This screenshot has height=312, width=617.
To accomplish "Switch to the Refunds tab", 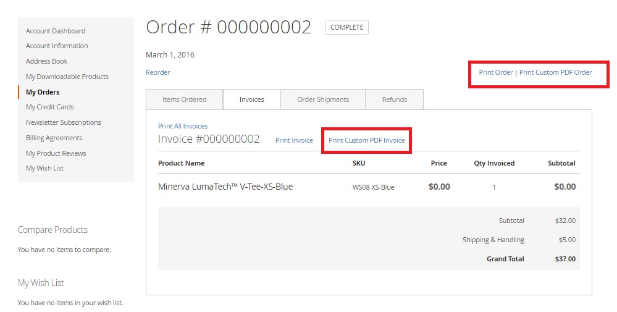I will coord(395,99).
